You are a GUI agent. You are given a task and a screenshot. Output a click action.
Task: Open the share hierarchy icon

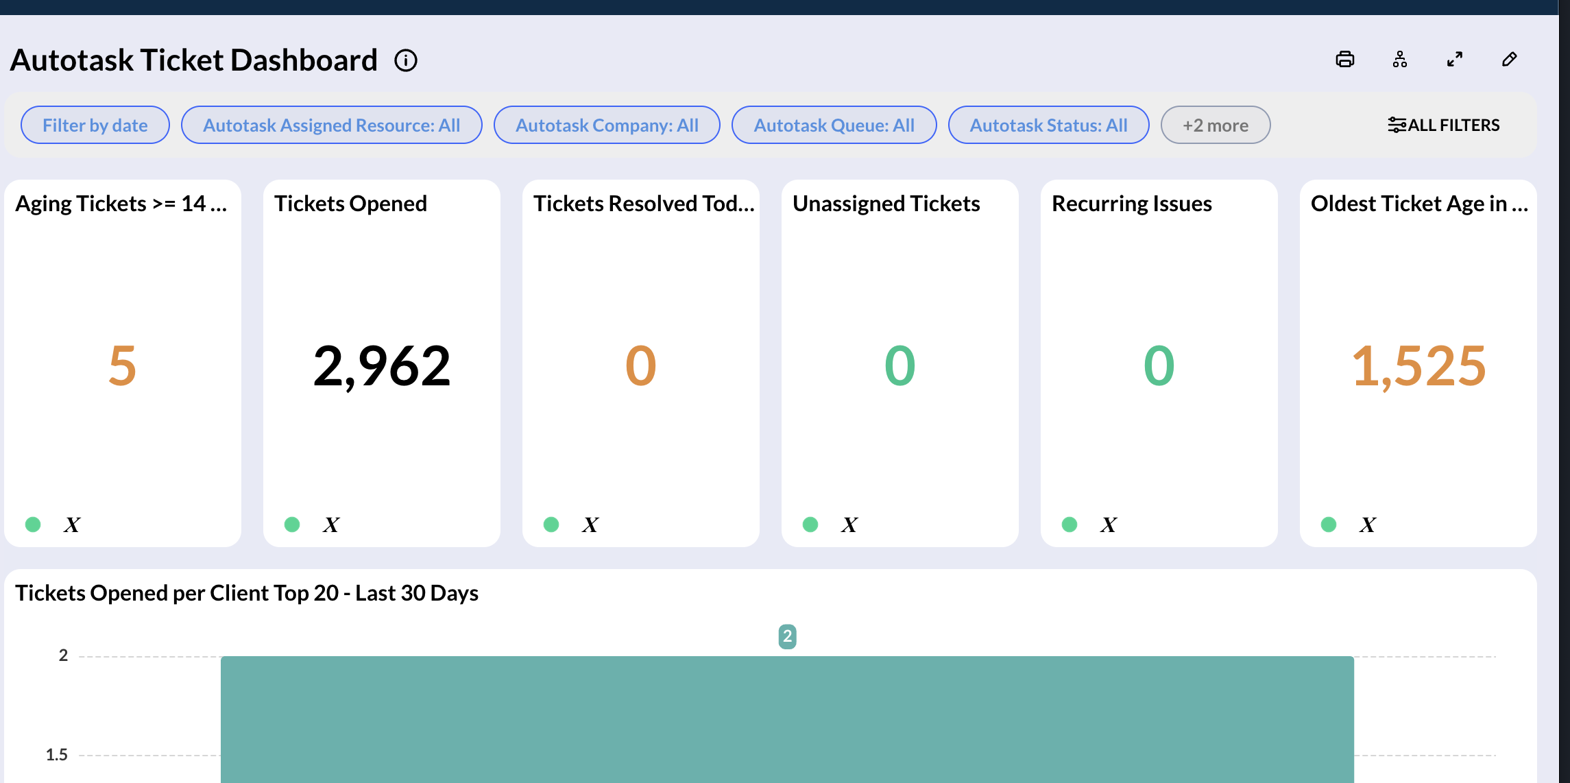1400,60
